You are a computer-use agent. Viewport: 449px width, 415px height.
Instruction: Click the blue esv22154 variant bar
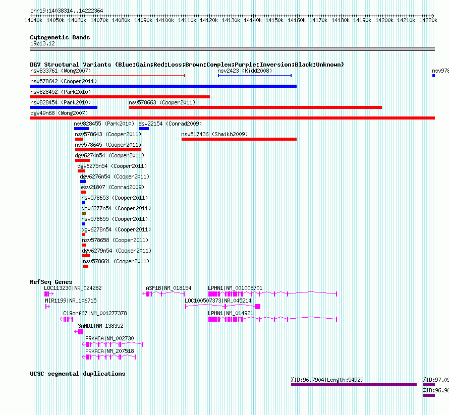144,129
